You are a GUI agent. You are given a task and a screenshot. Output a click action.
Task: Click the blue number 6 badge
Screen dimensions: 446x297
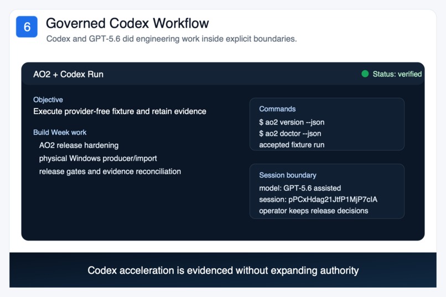coord(27,27)
